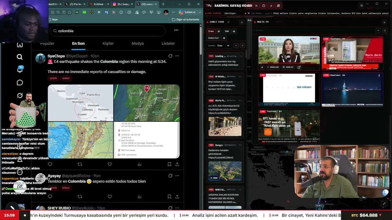View analytics of SyeClops tweet
The image size is (392, 220).
click(x=139, y=164)
